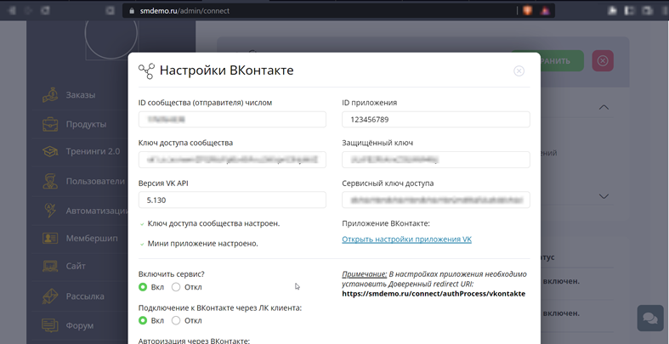Open the chat support widget

[x=650, y=318]
